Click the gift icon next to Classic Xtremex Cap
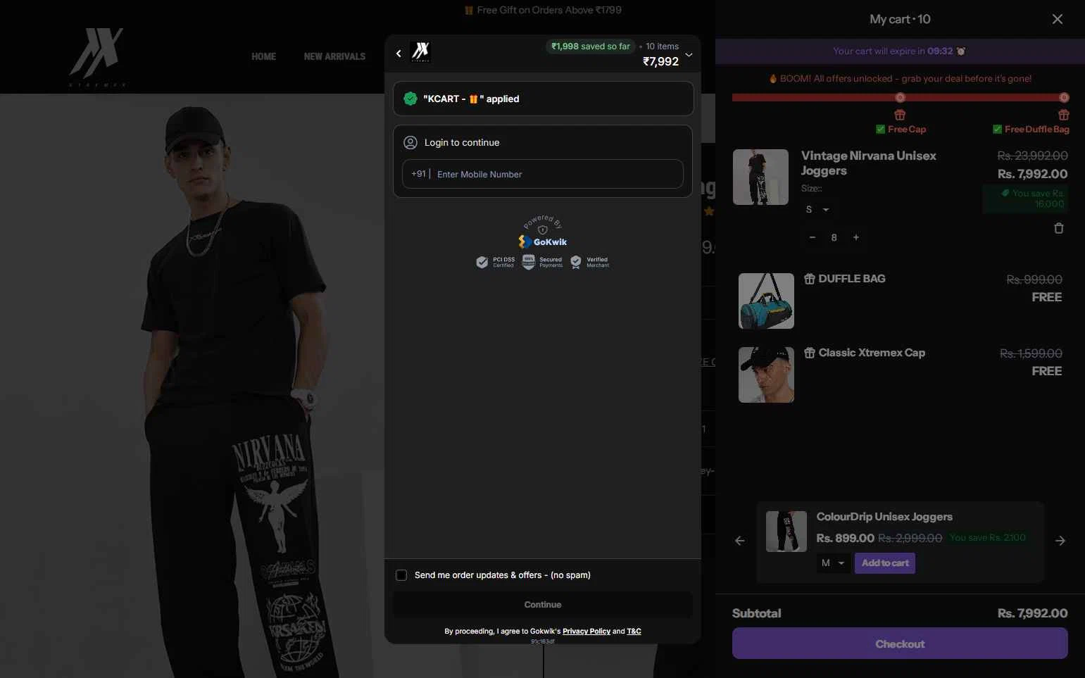The height and width of the screenshot is (678, 1085). tap(810, 353)
